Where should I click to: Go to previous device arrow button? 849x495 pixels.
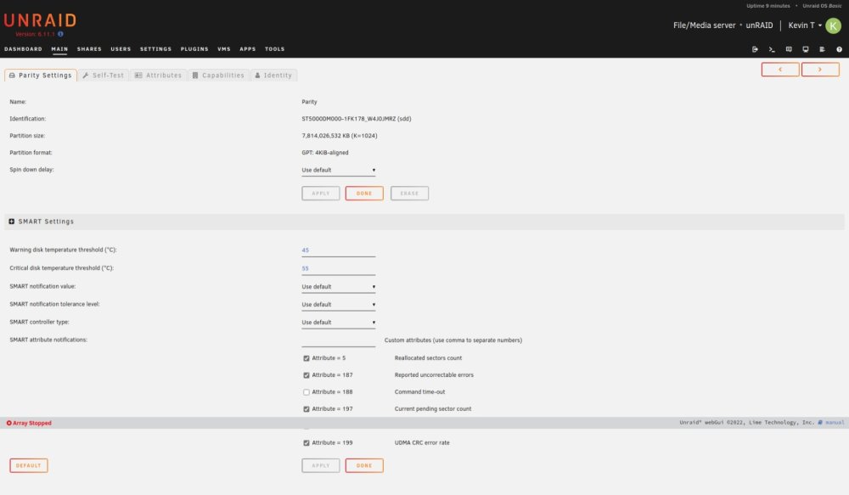(780, 70)
